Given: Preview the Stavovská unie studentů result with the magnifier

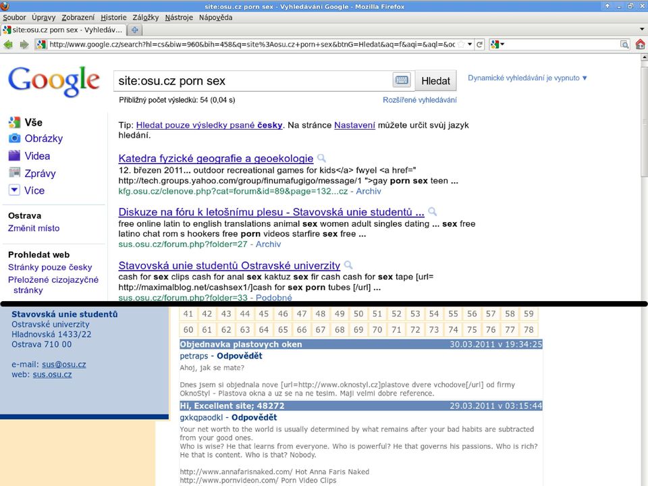Looking at the screenshot, I should (348, 265).
